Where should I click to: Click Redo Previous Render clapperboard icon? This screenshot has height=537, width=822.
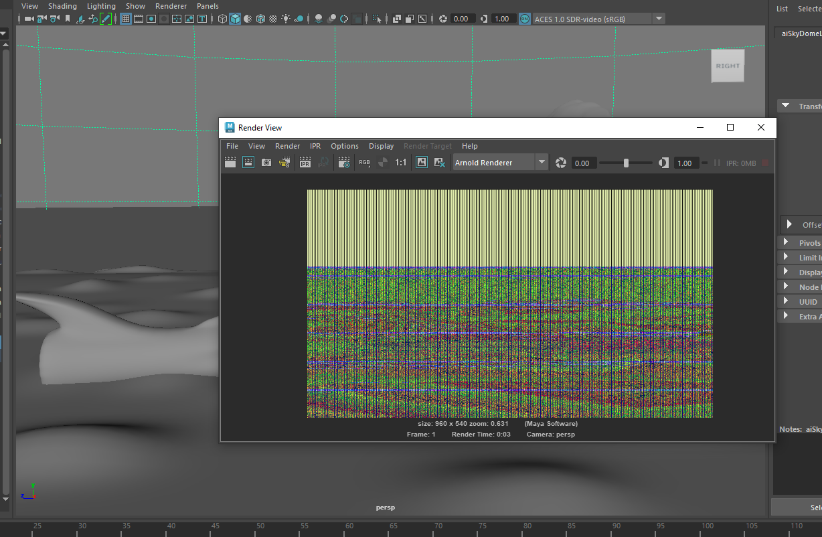click(x=230, y=163)
